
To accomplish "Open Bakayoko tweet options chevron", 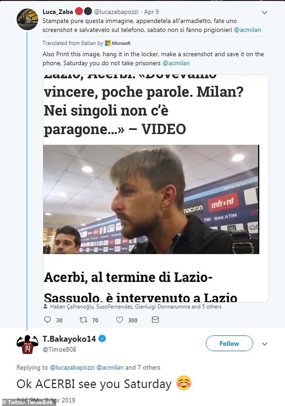I will (x=265, y=344).
